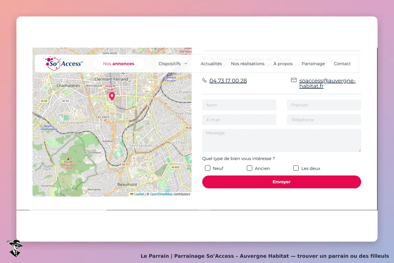Click the Beaumont label on the map
Viewport: 394px width, 263px height.
(127, 184)
